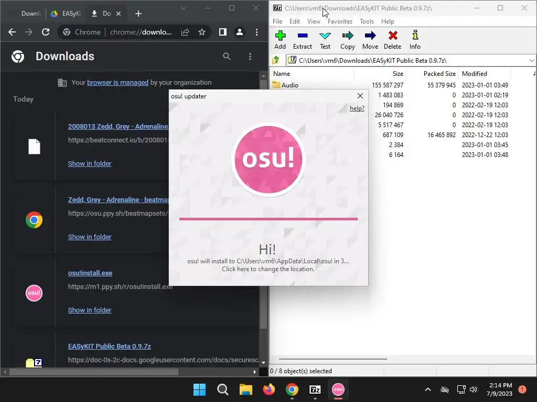Click the size value 6 164
The height and width of the screenshot is (402, 537).
coord(396,154)
